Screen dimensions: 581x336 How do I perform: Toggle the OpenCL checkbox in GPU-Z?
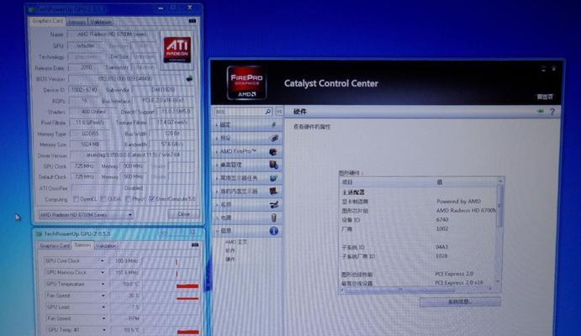(x=76, y=199)
